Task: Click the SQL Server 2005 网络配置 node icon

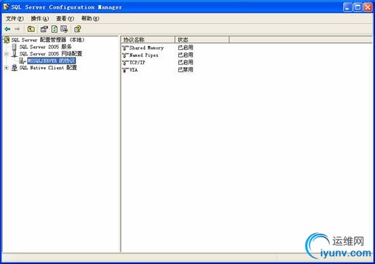Action: [14, 54]
